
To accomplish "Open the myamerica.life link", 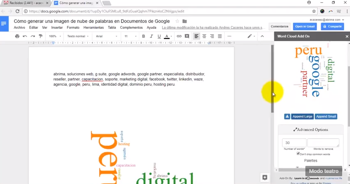I will tap(333, 178).
